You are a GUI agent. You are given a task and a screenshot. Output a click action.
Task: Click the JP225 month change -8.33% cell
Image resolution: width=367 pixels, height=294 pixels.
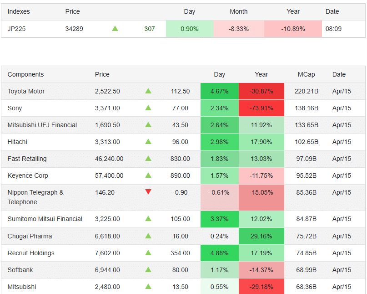coord(239,29)
